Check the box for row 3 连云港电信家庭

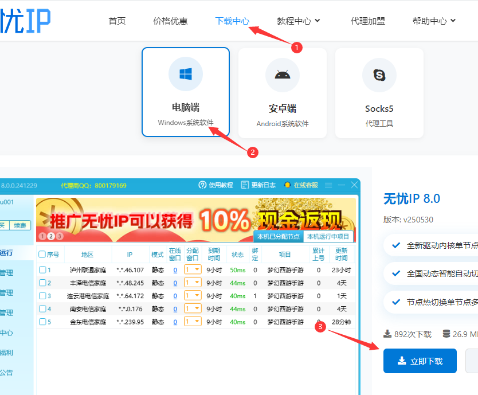coord(42,296)
